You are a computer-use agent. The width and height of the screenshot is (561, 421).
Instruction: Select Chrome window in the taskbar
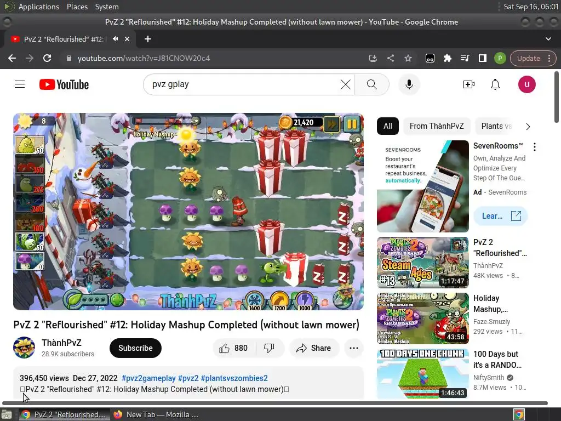pos(65,414)
